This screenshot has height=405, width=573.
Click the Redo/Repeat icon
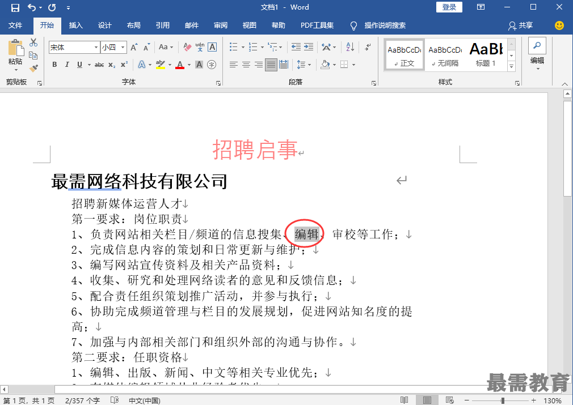click(x=52, y=7)
